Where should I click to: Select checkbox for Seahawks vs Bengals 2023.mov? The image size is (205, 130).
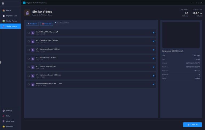pyautogui.click(x=29, y=76)
